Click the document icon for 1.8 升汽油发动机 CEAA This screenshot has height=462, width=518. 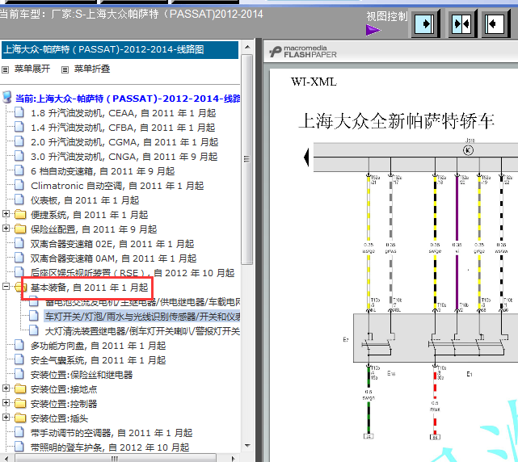[x=19, y=112]
